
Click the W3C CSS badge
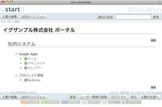pos(111,102)
